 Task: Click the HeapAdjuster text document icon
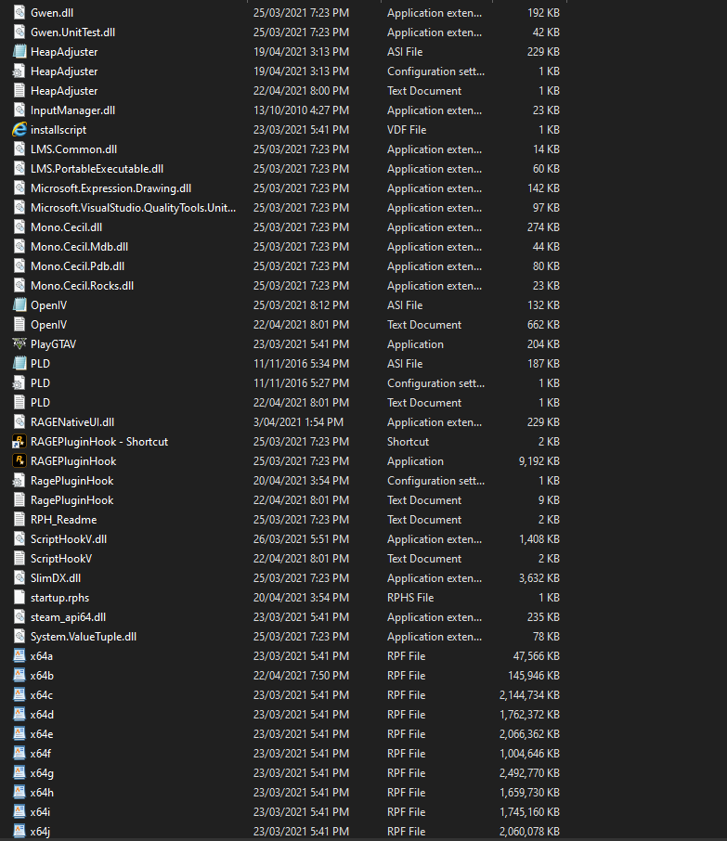point(19,91)
